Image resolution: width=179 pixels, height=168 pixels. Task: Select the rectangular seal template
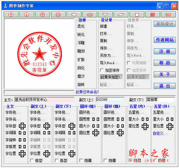[x=168, y=15]
